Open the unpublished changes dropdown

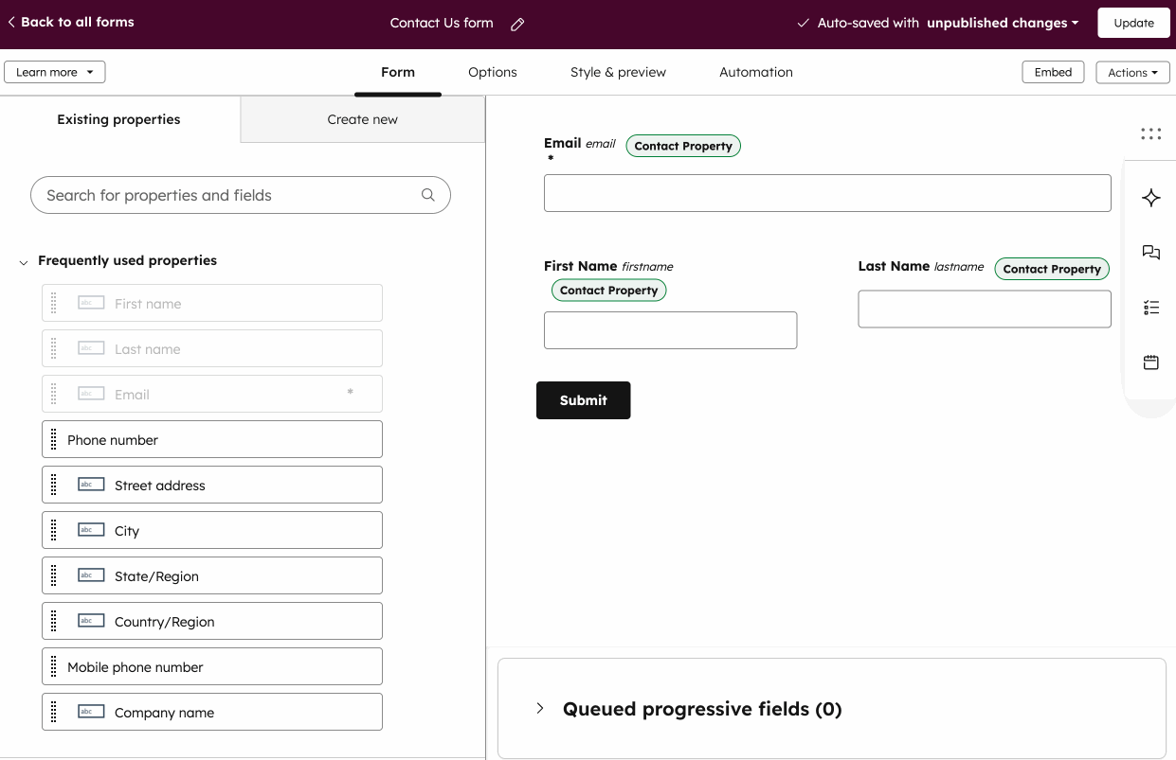click(x=1003, y=23)
